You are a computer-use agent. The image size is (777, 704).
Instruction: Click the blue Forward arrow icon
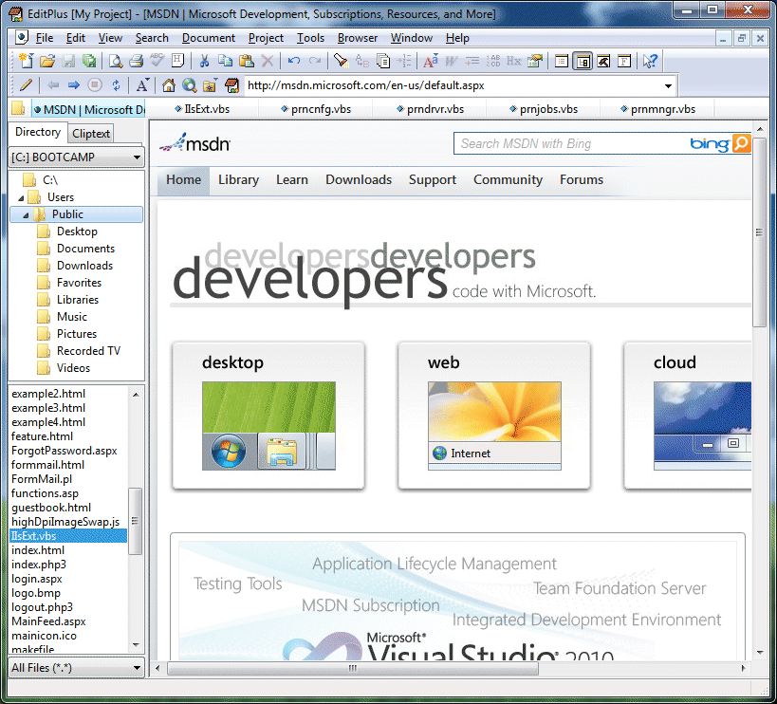click(74, 85)
